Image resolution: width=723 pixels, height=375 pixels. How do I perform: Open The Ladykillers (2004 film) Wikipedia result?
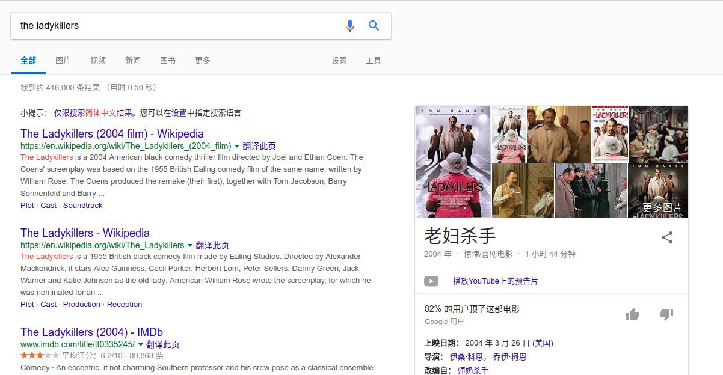(x=112, y=133)
